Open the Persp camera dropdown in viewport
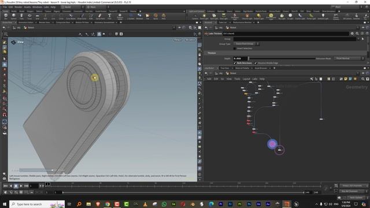This screenshot has width=370, height=208. click(x=178, y=40)
